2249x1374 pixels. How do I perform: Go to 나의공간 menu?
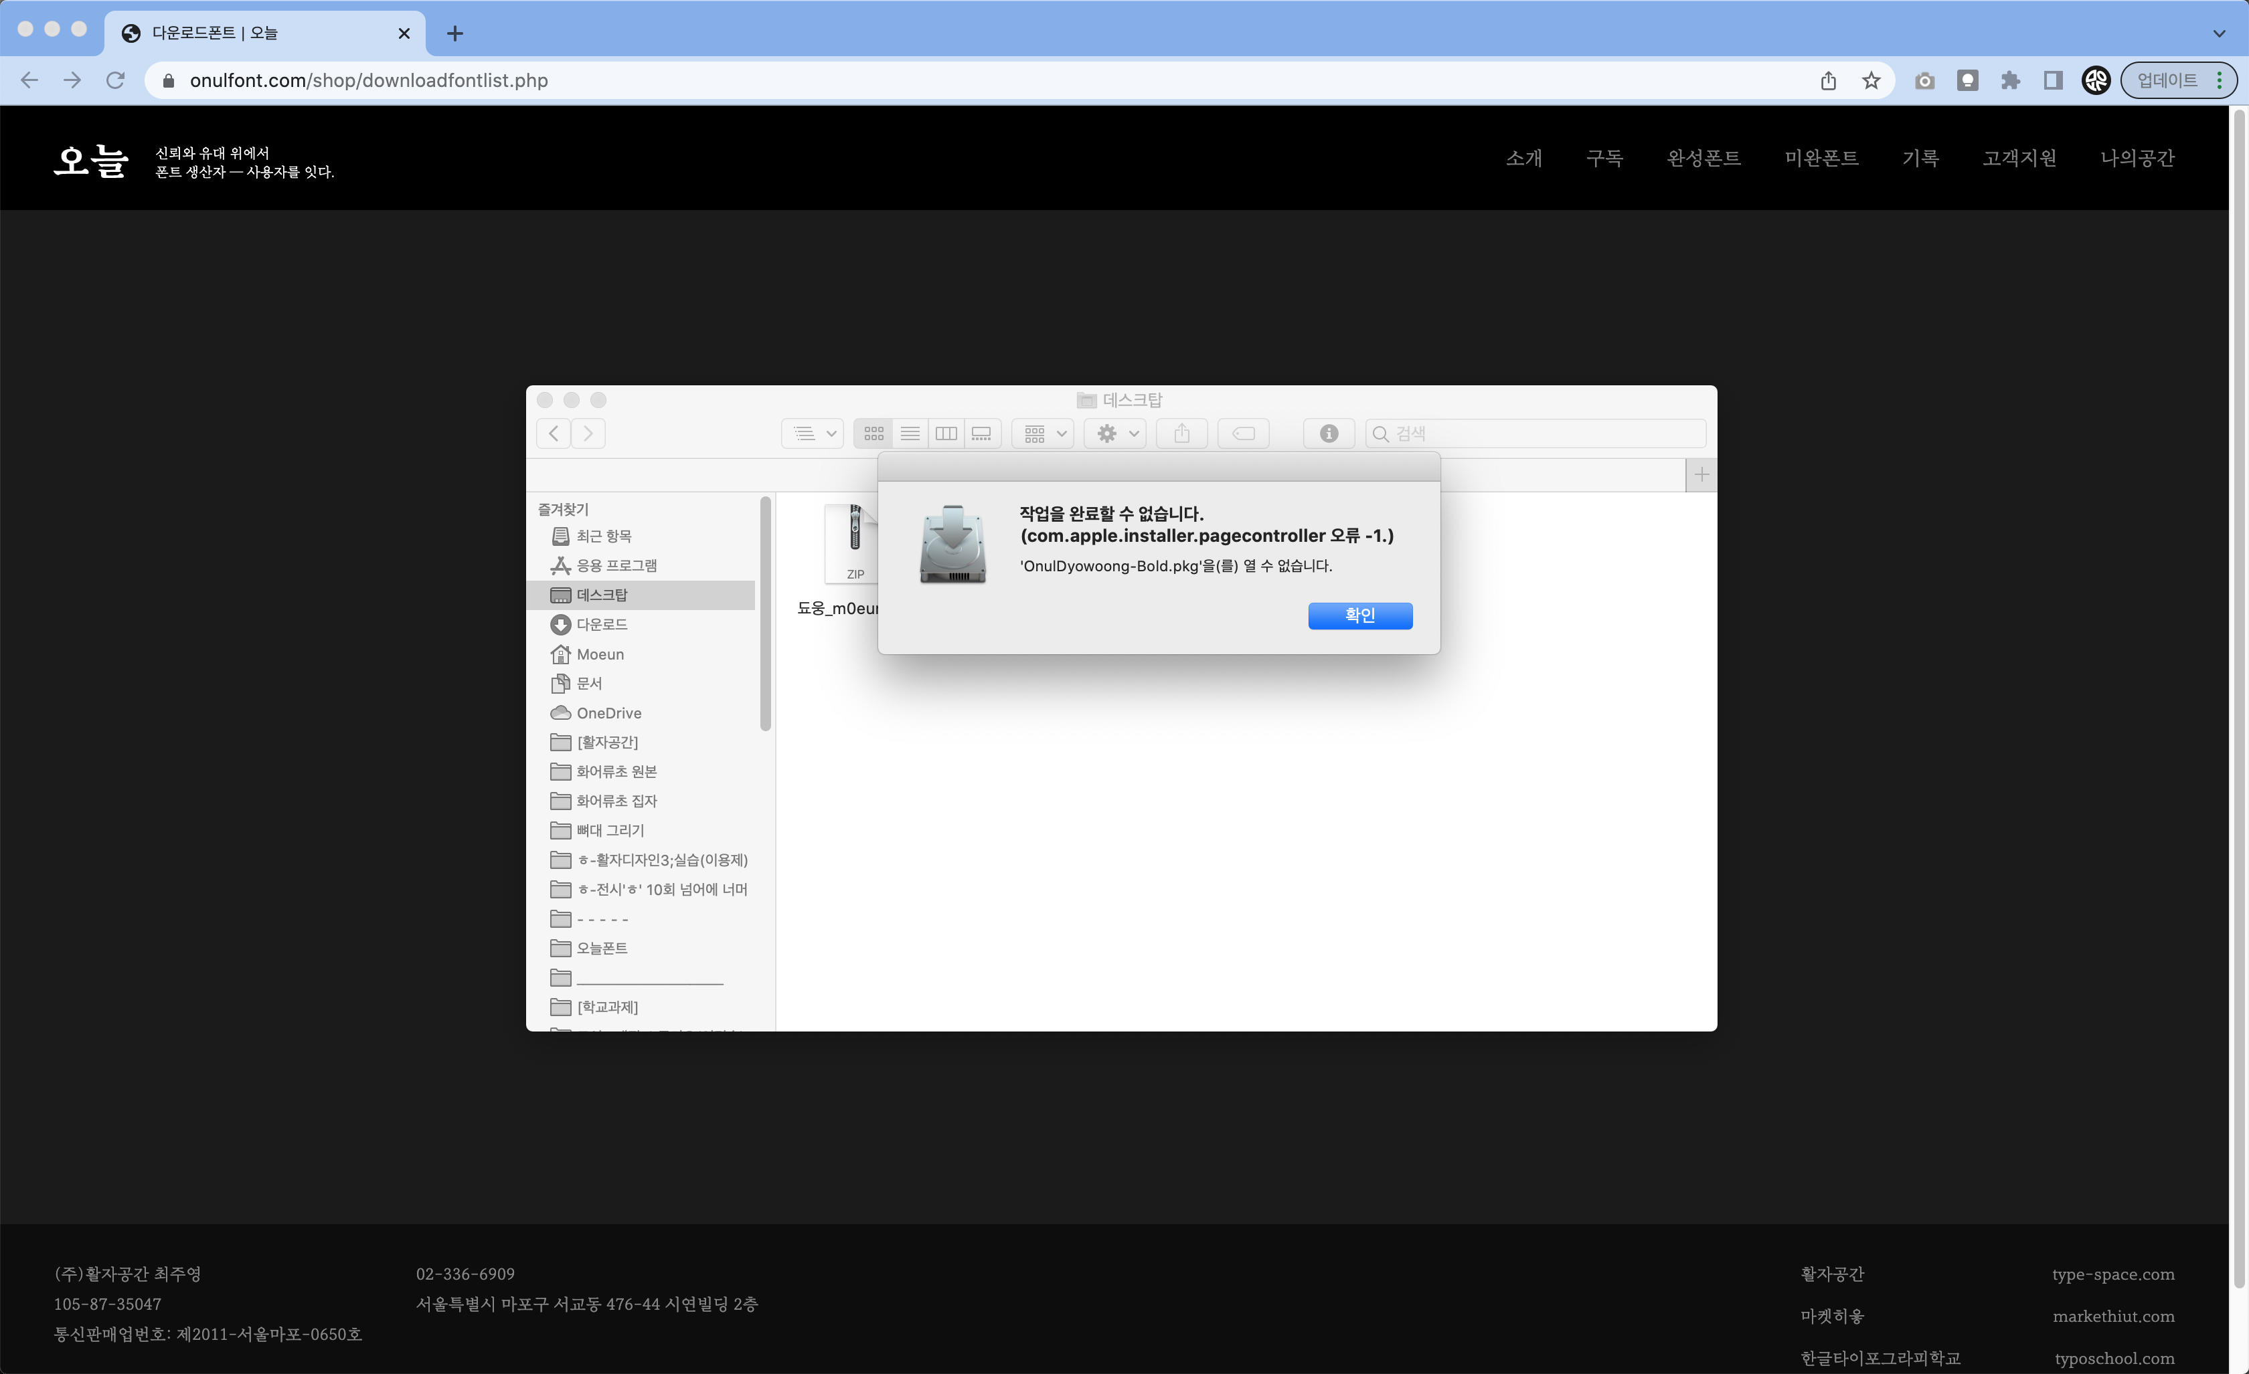pos(2137,158)
